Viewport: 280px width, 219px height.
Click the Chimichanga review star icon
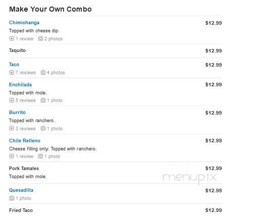pyautogui.click(x=12, y=38)
